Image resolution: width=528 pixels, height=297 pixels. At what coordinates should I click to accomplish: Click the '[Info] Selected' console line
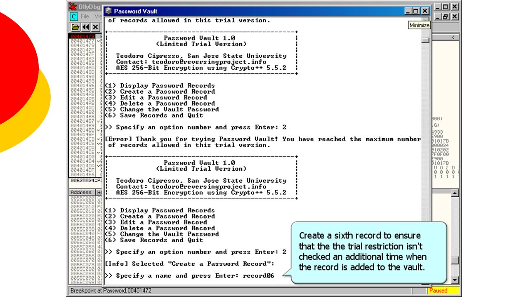click(190, 264)
